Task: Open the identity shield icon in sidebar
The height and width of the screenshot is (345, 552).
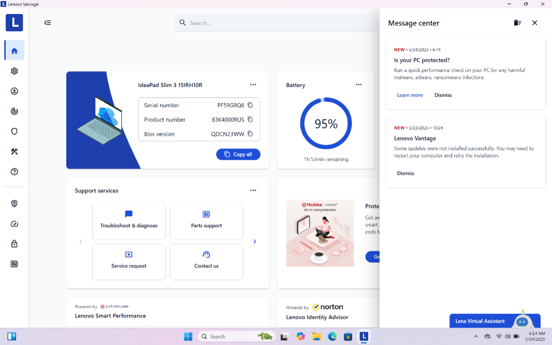Action: (x=14, y=204)
